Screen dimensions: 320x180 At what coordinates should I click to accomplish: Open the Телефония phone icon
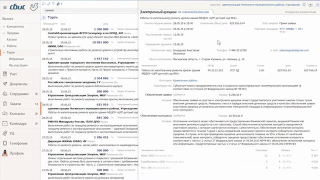click(5, 143)
